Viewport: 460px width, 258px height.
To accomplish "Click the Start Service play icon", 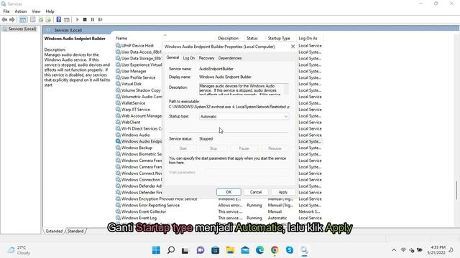I will 78,19.
